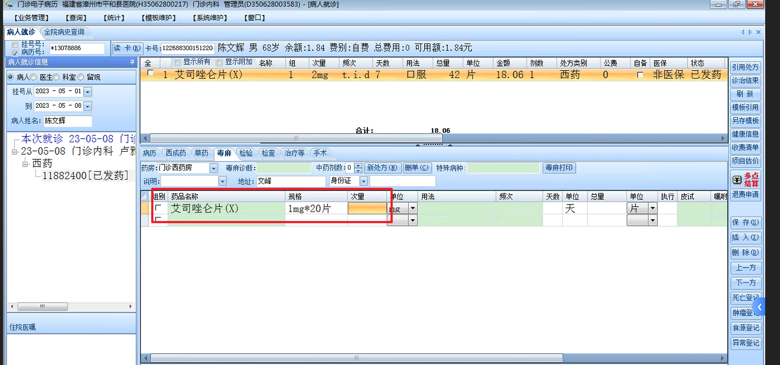Click the 退费申请 button
The image size is (780, 365).
pyautogui.click(x=746, y=194)
